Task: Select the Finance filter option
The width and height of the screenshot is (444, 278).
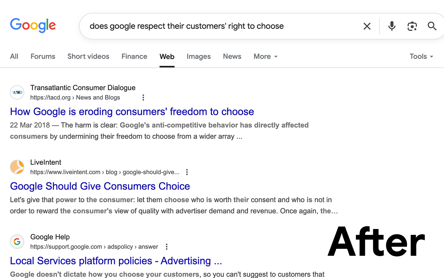Action: 134,56
